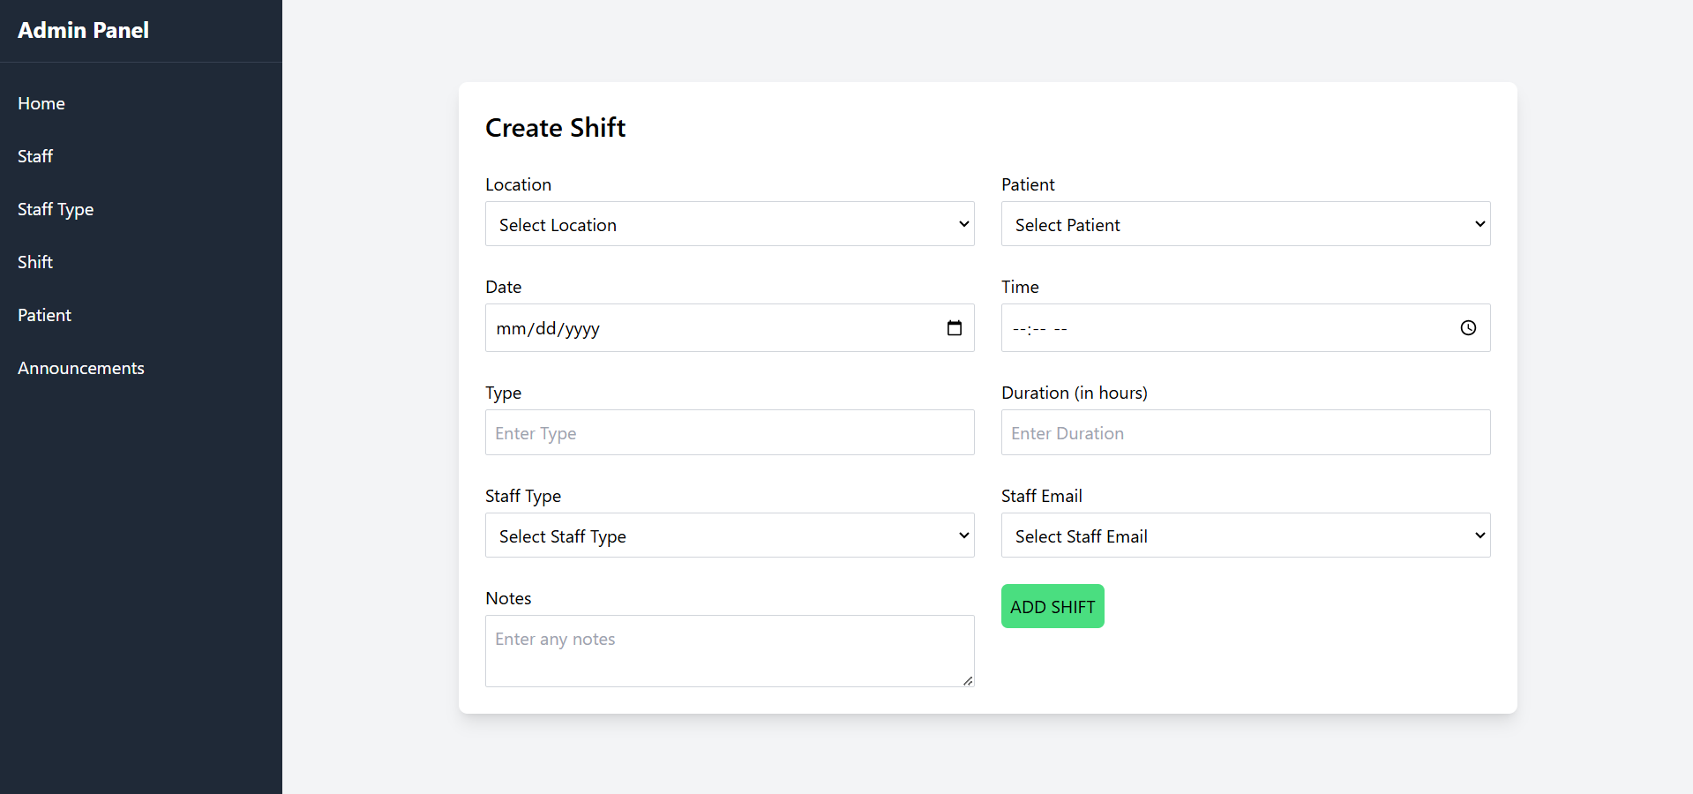The image size is (1693, 794).
Task: Click the Admin Panel title link
Action: point(84,30)
